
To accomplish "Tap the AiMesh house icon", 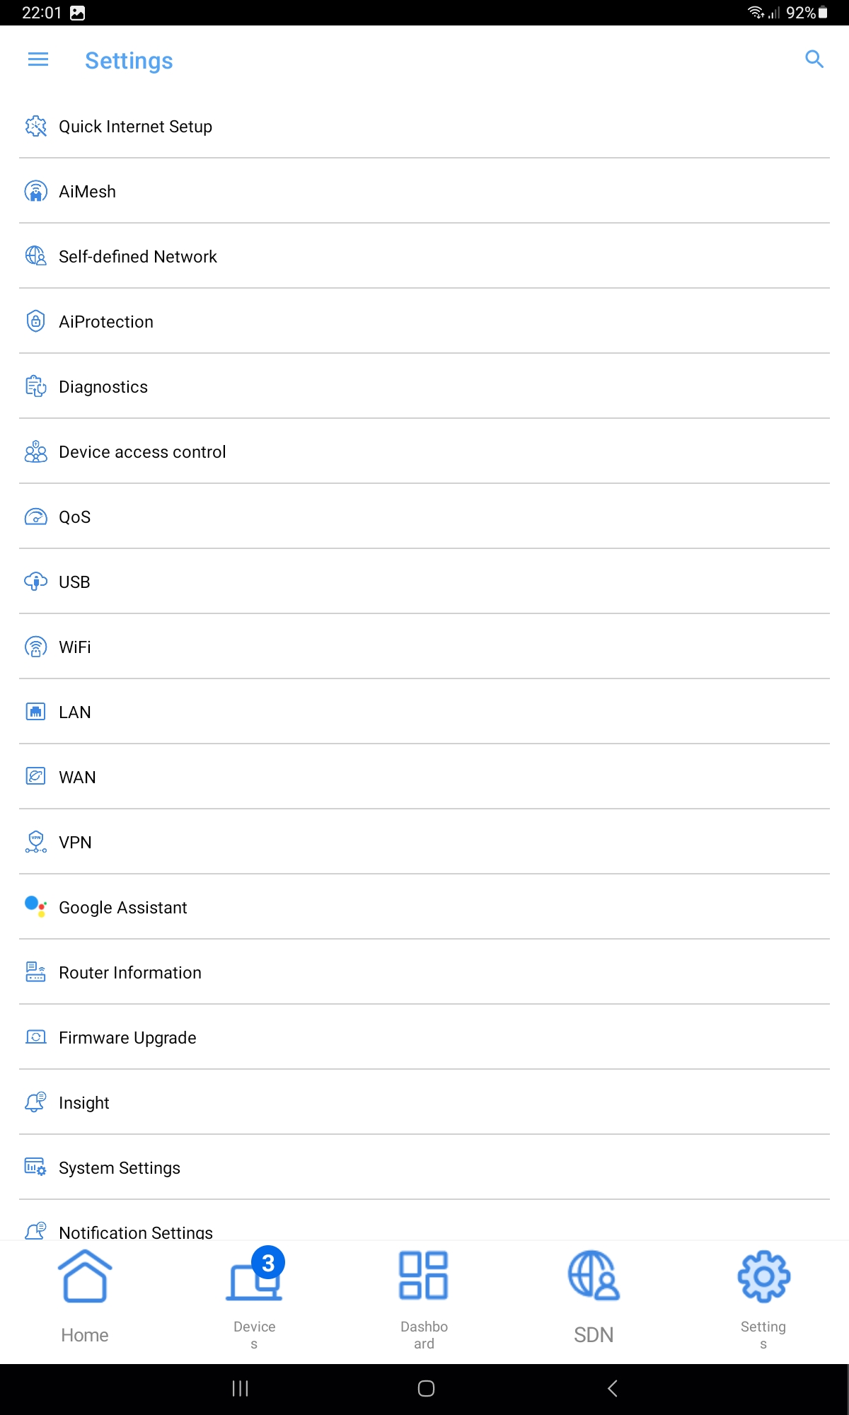I will pos(35,192).
